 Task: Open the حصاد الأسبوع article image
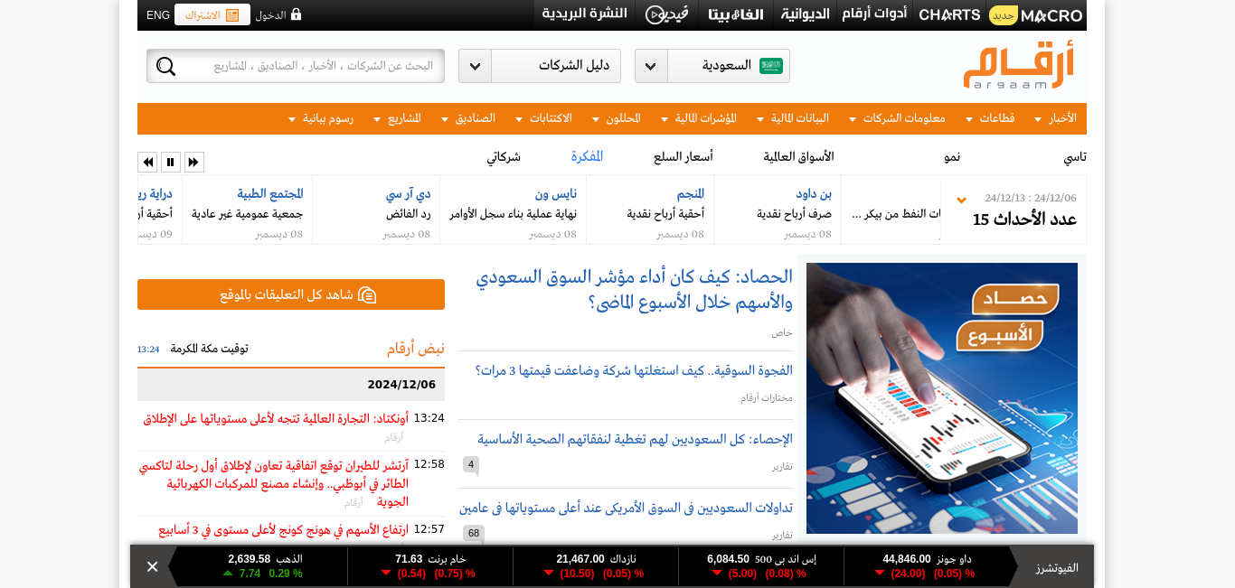942,398
